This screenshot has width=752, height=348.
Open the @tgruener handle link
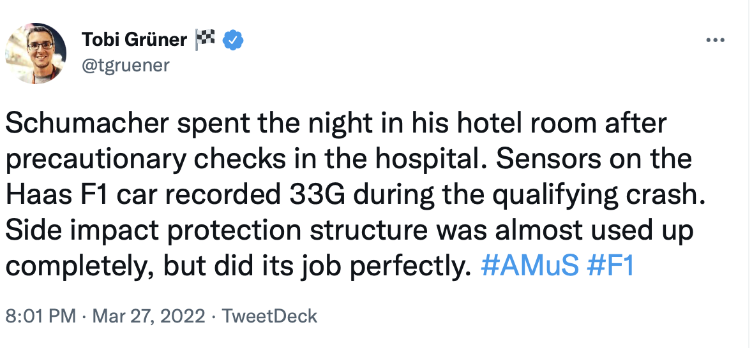click(126, 64)
